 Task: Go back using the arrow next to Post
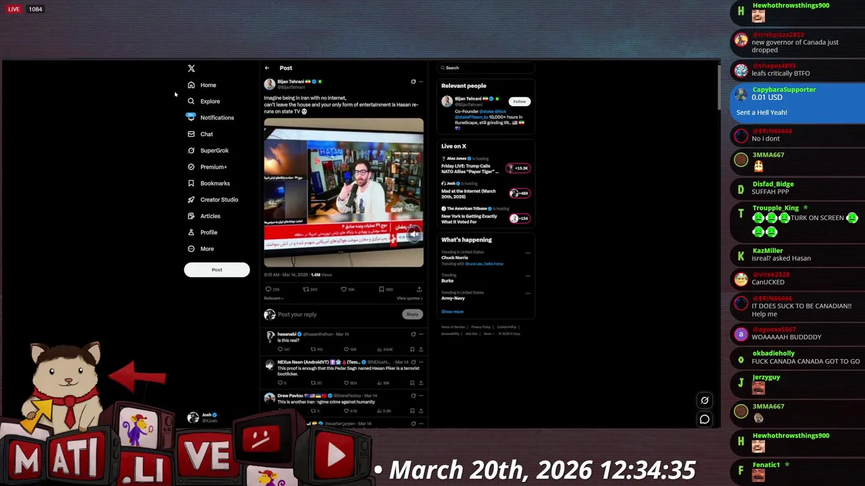click(x=267, y=68)
